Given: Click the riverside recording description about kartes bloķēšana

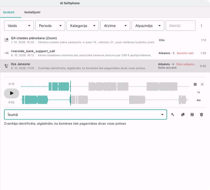Looking at the screenshot, I should pos(94,55).
